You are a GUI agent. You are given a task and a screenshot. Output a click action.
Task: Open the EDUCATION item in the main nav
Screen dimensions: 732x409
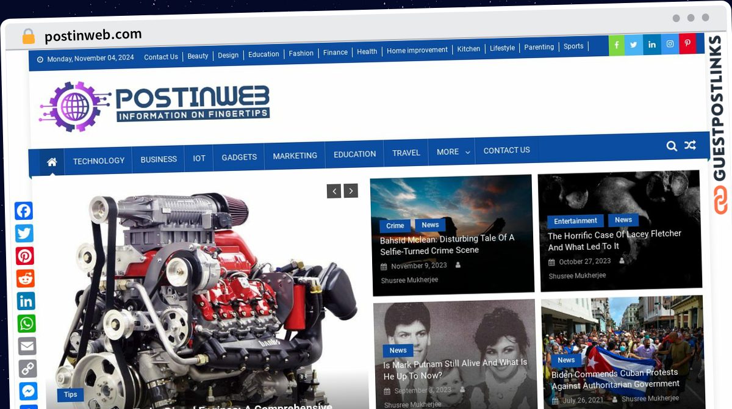[x=354, y=154]
